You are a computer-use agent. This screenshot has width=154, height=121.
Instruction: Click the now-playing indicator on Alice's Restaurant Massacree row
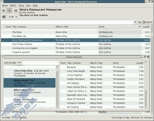click(x=3, y=40)
